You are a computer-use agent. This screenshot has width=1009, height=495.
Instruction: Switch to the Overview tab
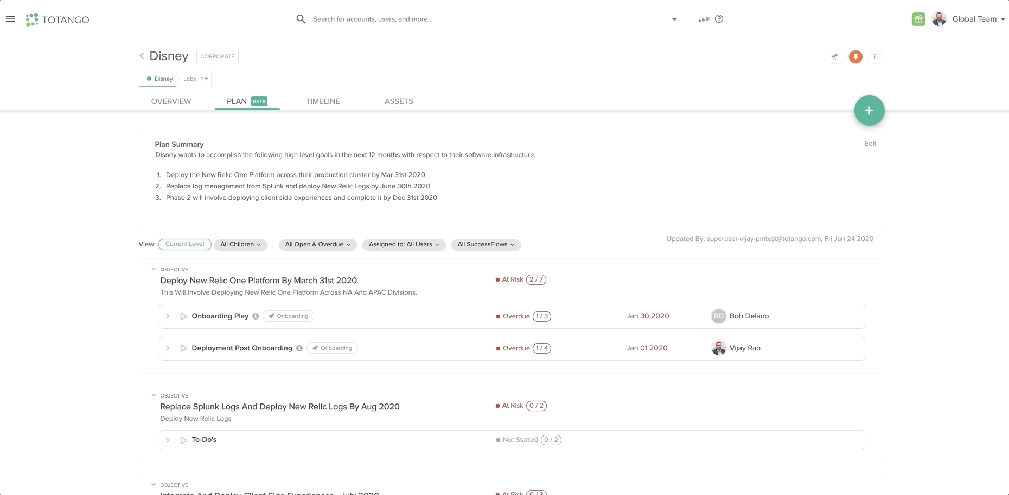click(x=171, y=101)
